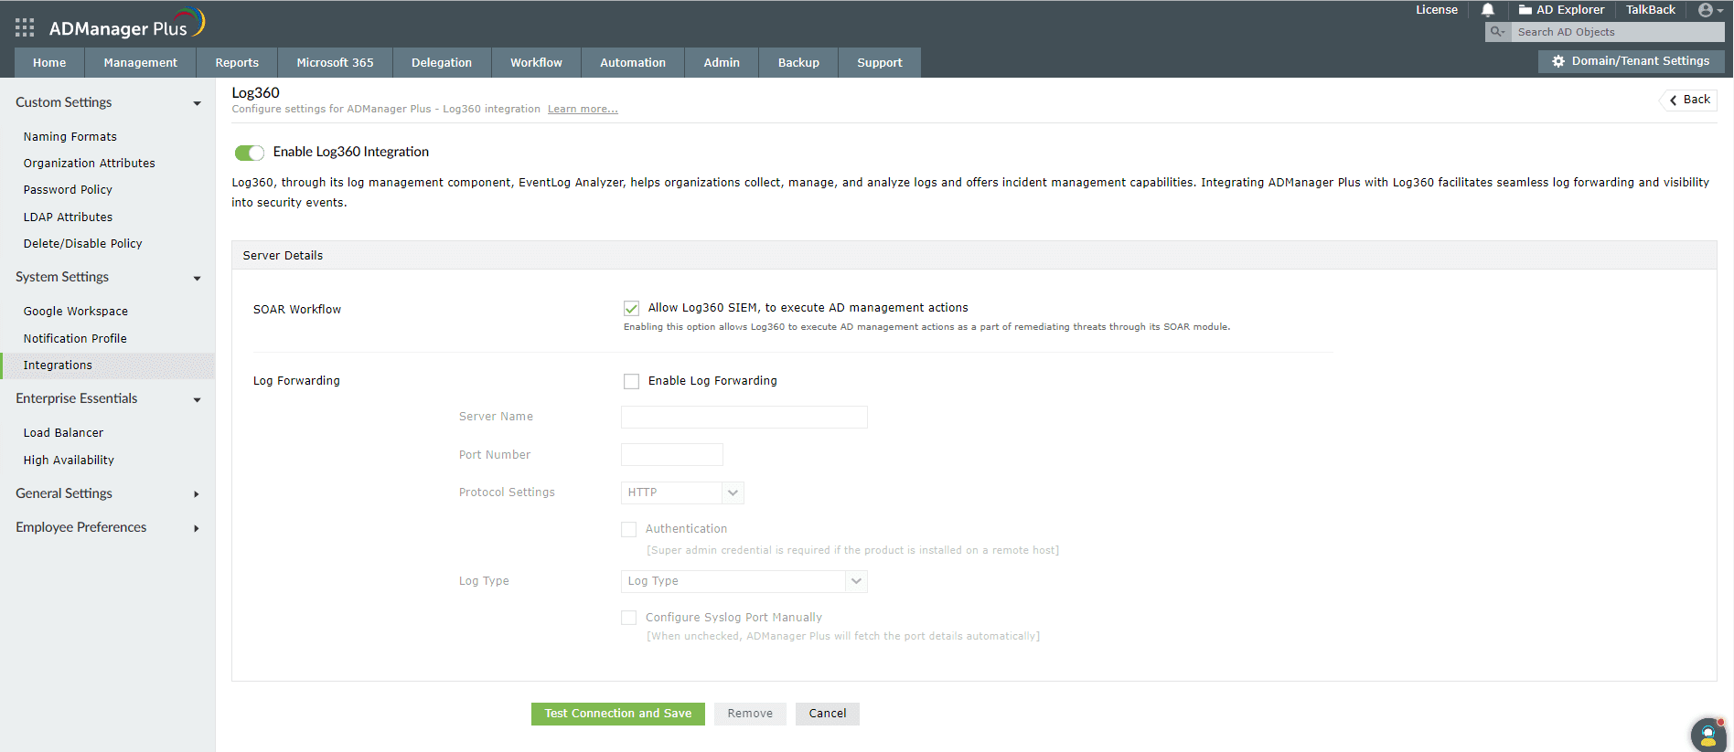Click Test Connection and Save button
Viewport: 1734px width, 752px height.
coord(618,714)
